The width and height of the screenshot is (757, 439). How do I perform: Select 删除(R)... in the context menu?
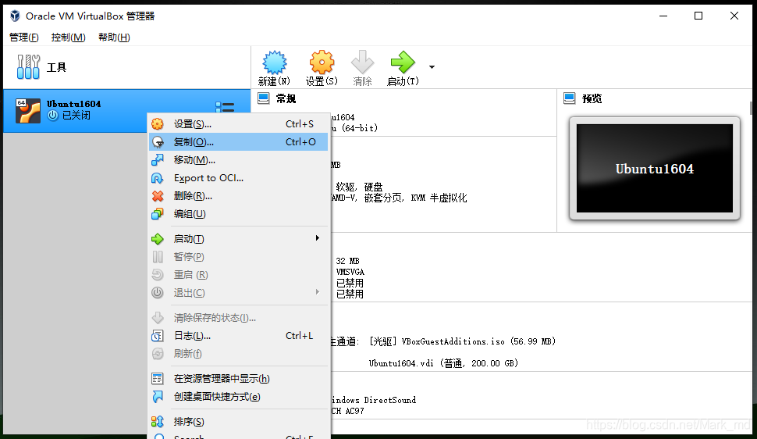239,196
